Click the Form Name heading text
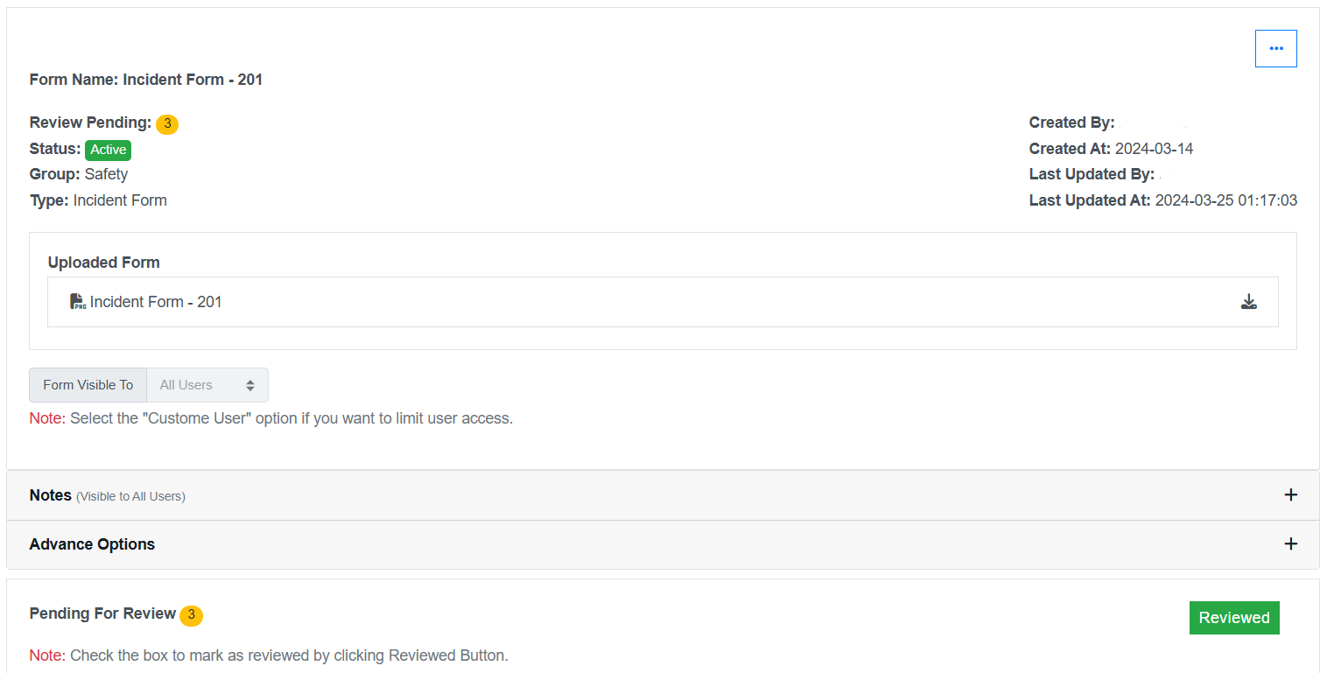 click(146, 80)
